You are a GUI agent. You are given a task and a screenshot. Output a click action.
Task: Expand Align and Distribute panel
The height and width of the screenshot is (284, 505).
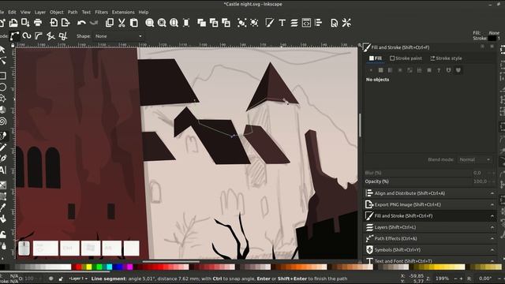pos(430,193)
